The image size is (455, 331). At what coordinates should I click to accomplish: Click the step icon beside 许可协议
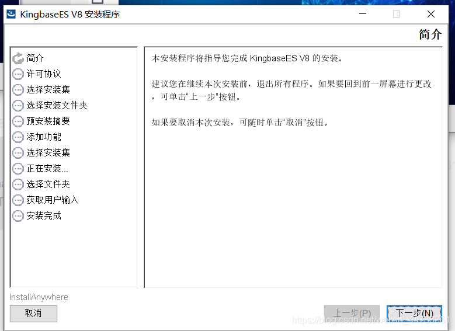click(x=18, y=74)
